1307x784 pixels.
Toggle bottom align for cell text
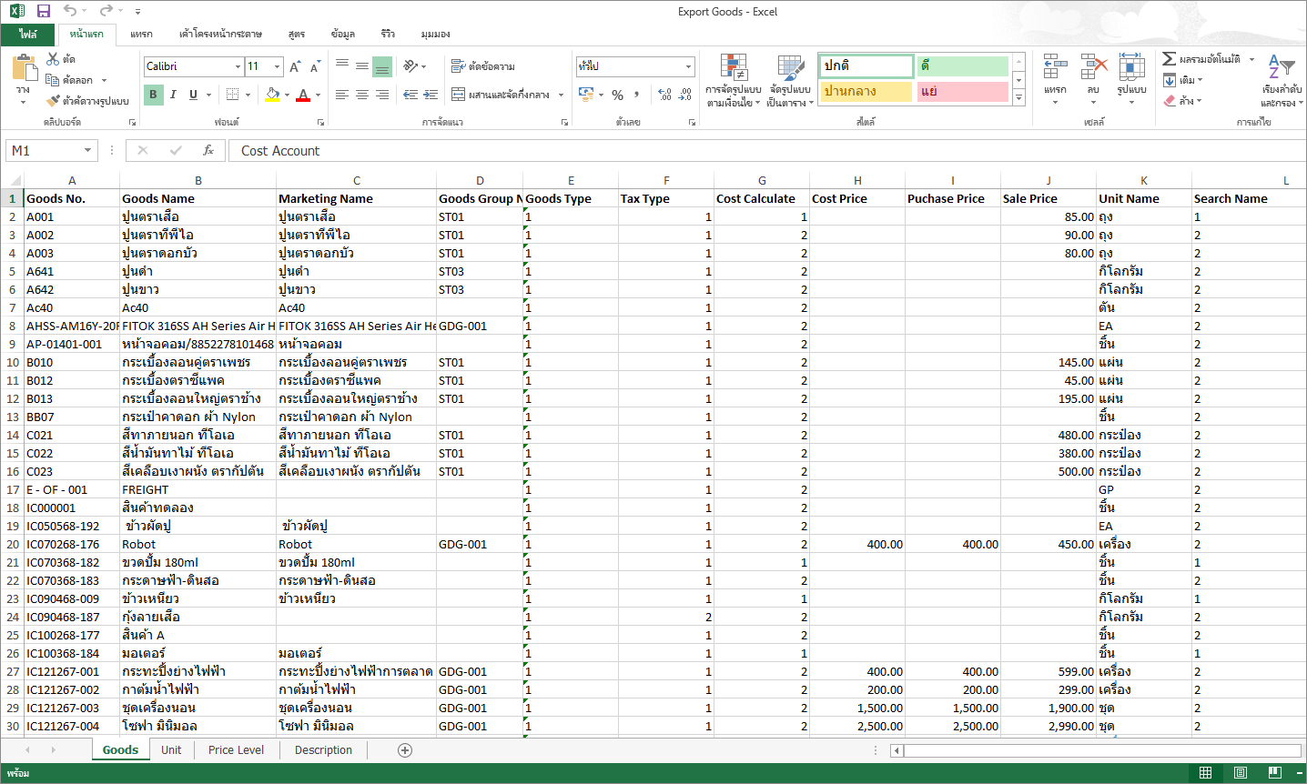(382, 66)
